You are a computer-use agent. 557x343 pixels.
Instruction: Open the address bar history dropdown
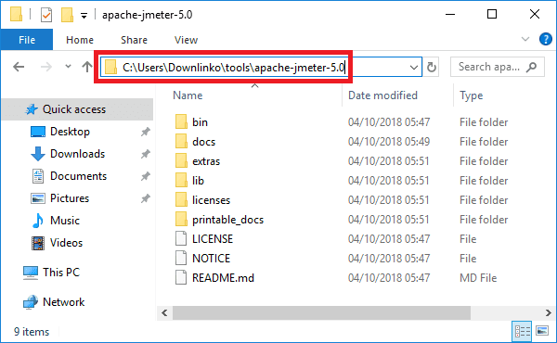413,67
